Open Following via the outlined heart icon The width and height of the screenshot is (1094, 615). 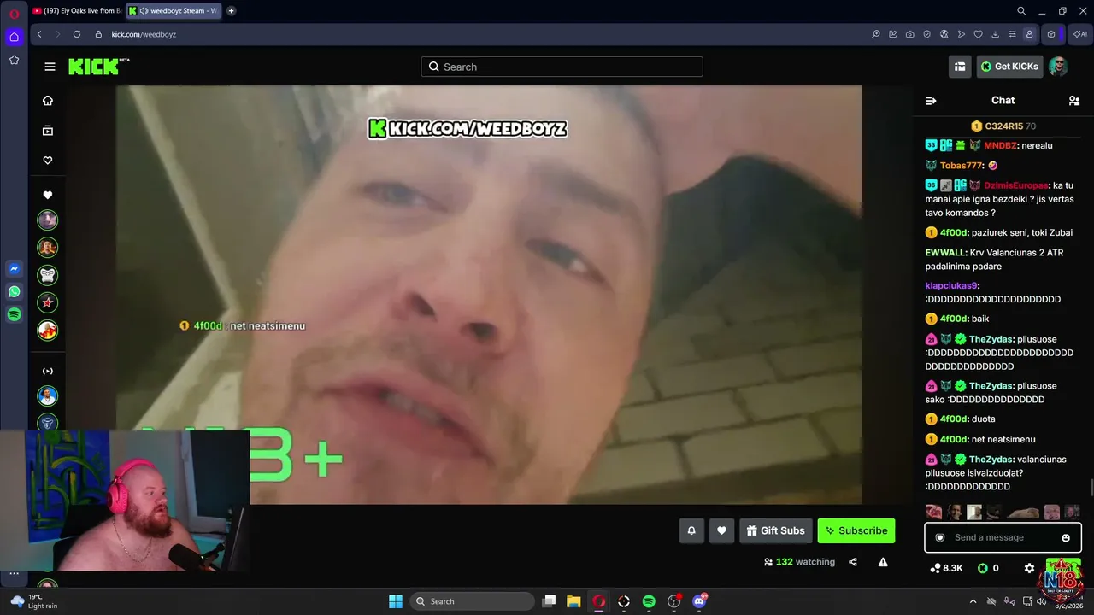click(x=48, y=161)
